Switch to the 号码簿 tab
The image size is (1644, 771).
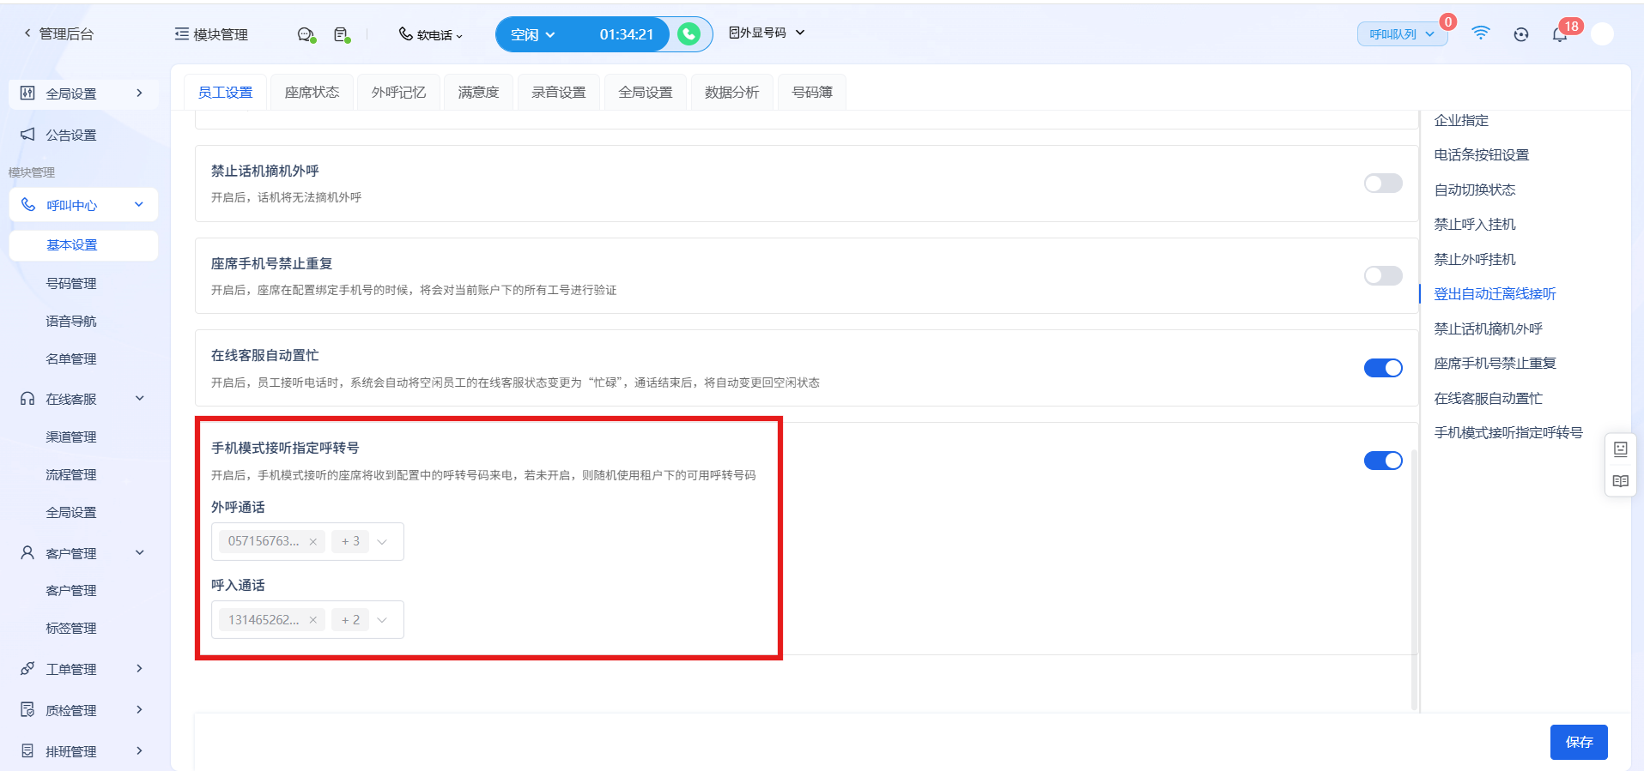(x=812, y=93)
